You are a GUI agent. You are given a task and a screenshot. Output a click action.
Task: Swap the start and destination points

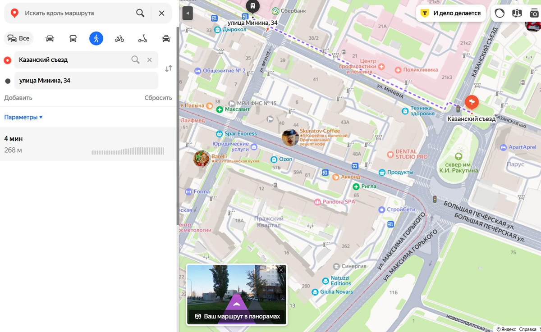point(168,69)
